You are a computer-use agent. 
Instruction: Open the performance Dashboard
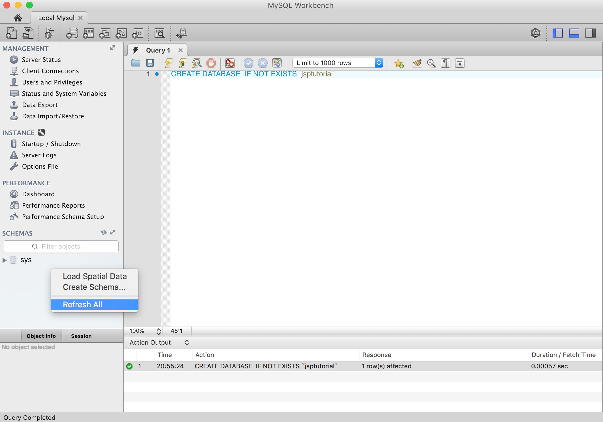click(x=38, y=194)
